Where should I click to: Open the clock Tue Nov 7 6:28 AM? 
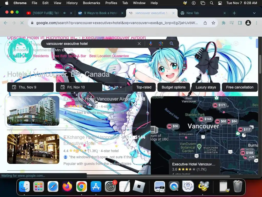pos(242,3)
